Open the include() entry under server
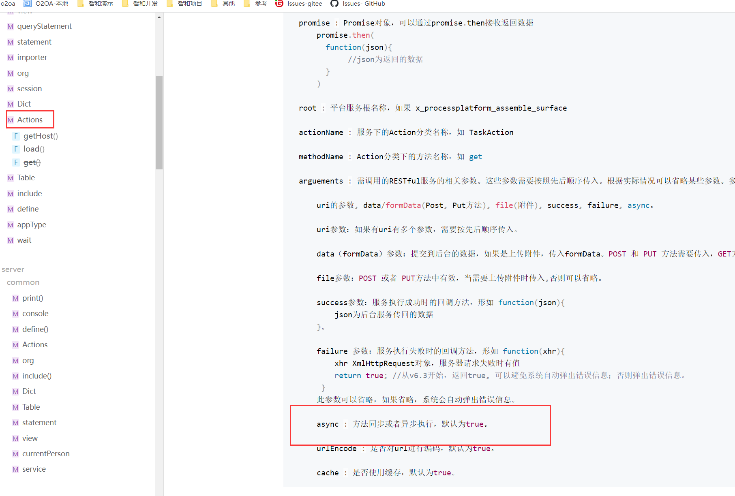Screen dimensions: 735x496 click(37, 376)
